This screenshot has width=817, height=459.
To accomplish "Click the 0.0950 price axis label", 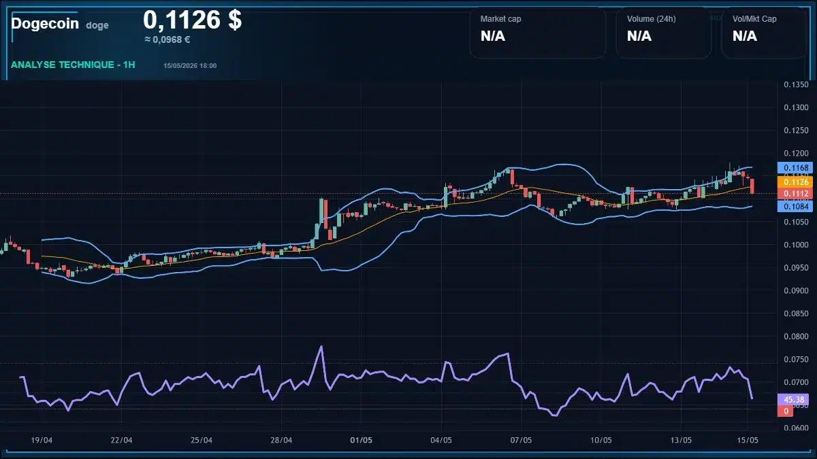I will [796, 268].
